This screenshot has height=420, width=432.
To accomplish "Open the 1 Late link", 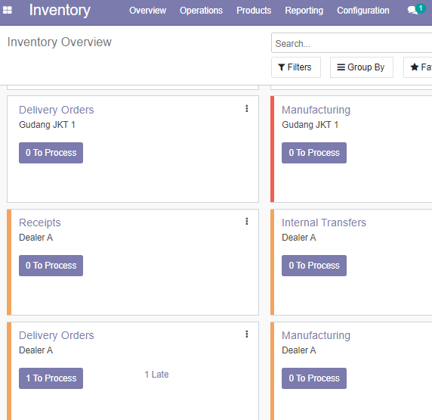I will click(x=156, y=374).
